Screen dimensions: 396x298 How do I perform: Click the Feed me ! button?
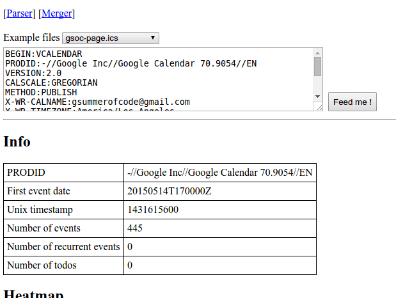(x=352, y=102)
